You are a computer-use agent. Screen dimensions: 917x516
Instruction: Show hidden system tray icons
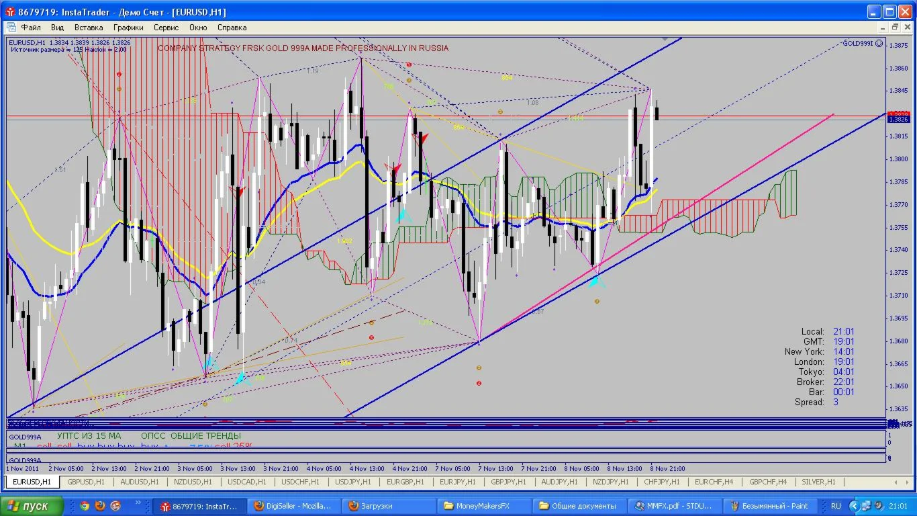[x=854, y=506]
